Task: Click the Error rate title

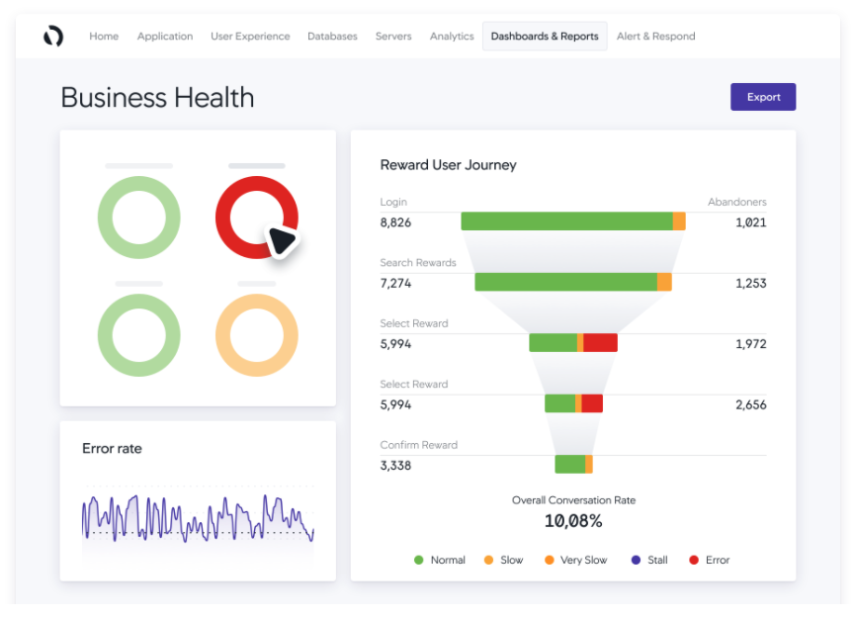Action: pyautogui.click(x=112, y=448)
